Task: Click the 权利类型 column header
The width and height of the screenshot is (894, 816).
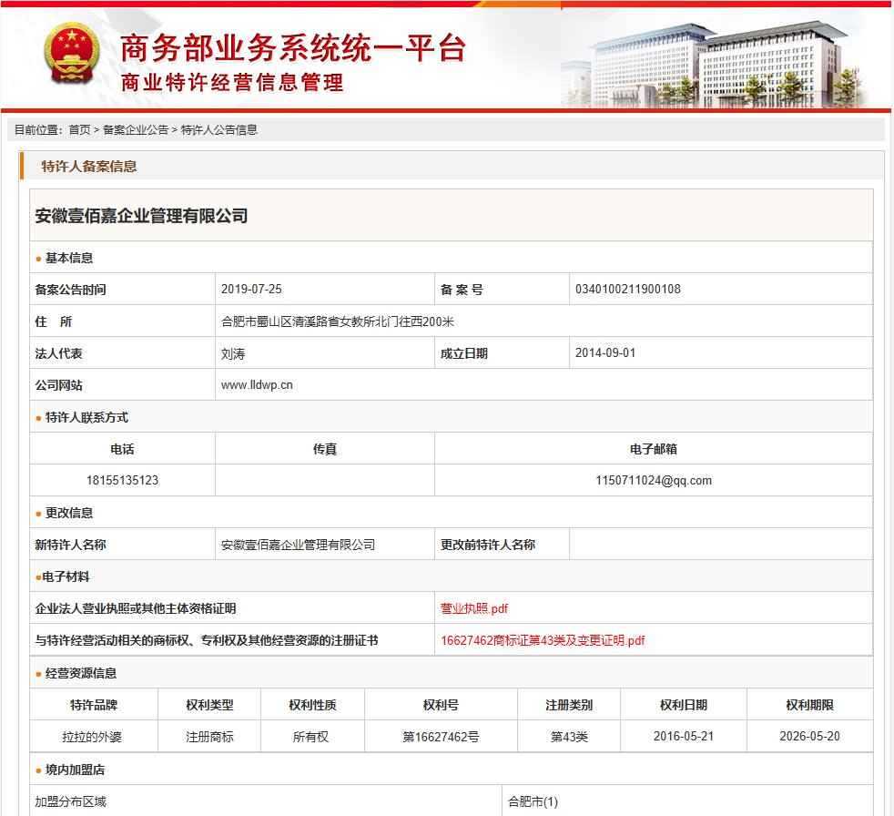Action: tap(209, 705)
